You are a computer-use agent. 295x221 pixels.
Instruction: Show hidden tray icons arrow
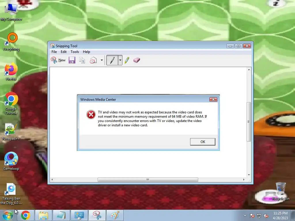(x=245, y=216)
